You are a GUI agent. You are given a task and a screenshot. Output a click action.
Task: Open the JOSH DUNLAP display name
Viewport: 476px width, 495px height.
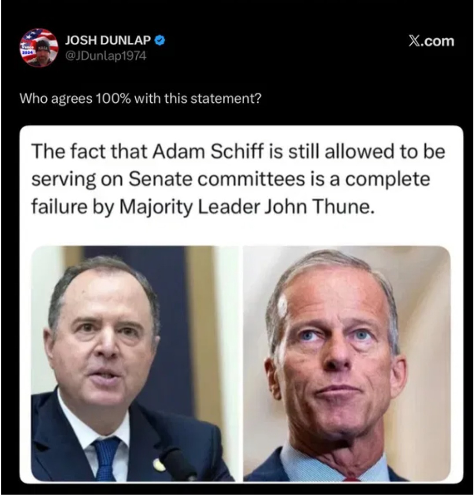pos(108,41)
